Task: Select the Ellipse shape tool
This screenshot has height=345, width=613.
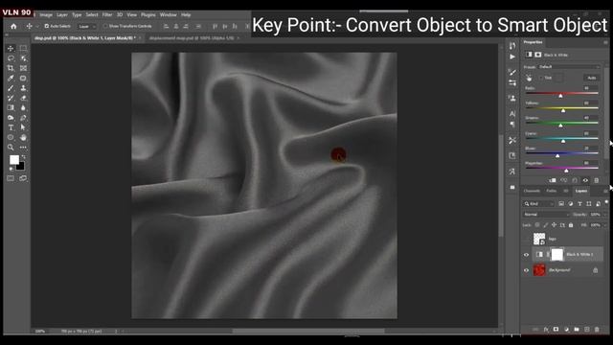Action: click(x=11, y=137)
